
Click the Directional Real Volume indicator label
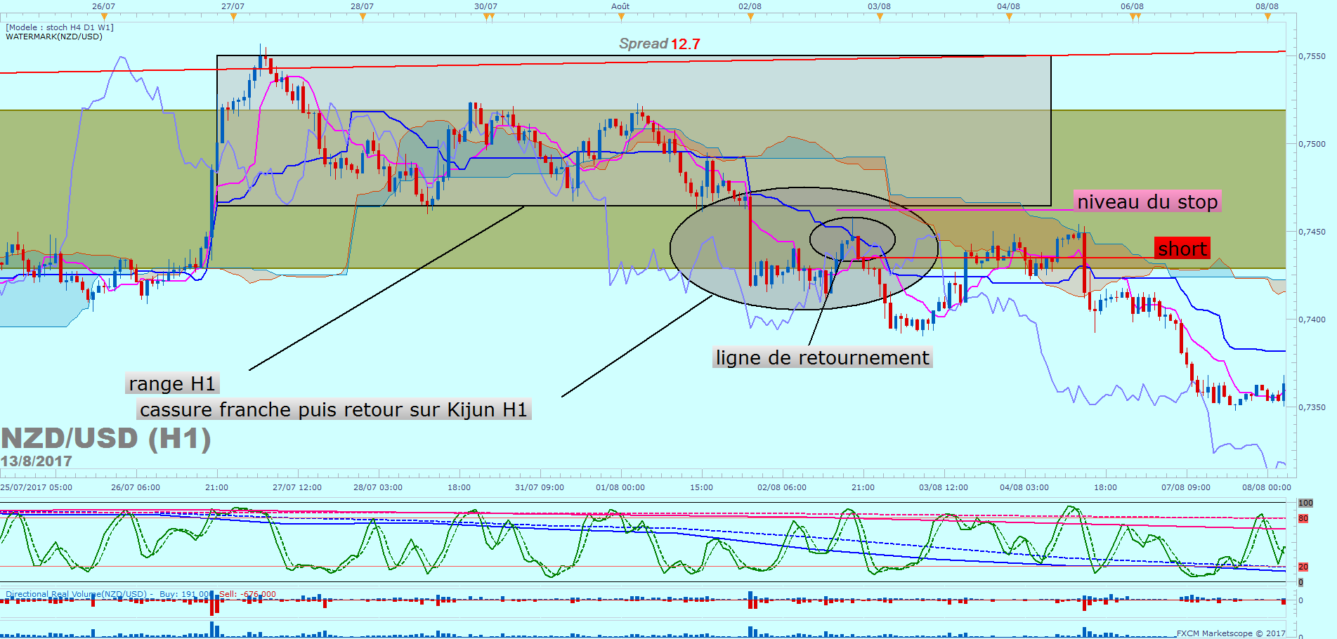click(77, 594)
